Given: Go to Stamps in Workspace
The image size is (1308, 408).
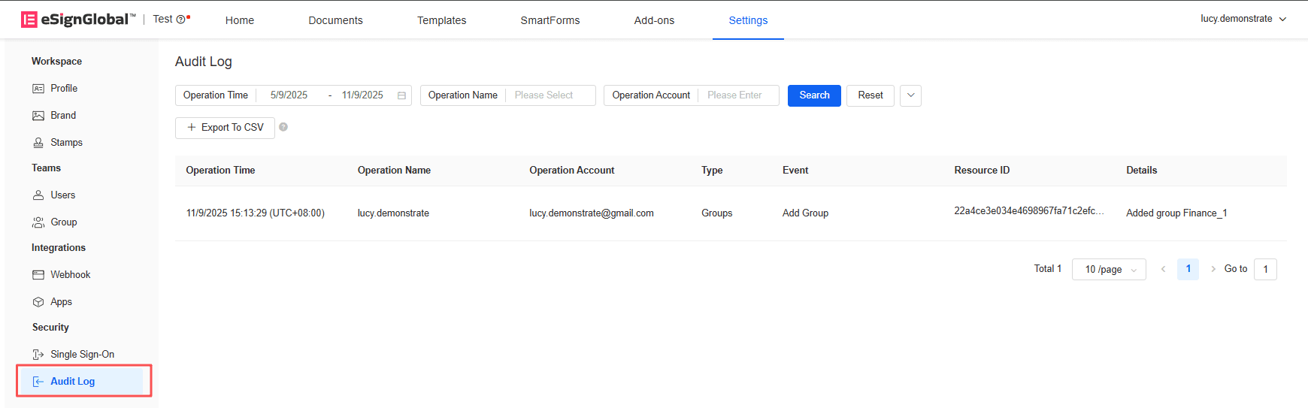Looking at the screenshot, I should (x=66, y=143).
